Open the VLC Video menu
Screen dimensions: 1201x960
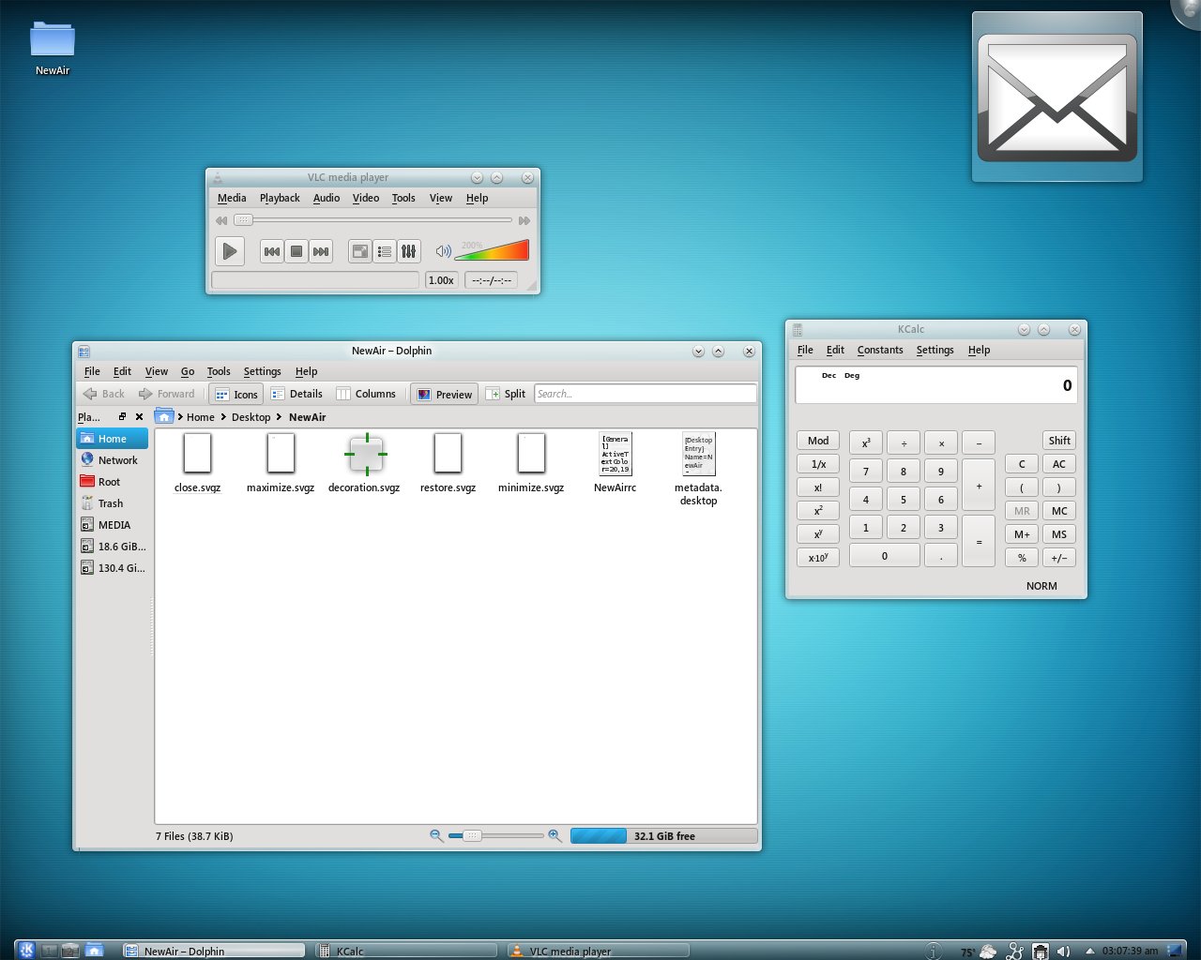pyautogui.click(x=366, y=198)
